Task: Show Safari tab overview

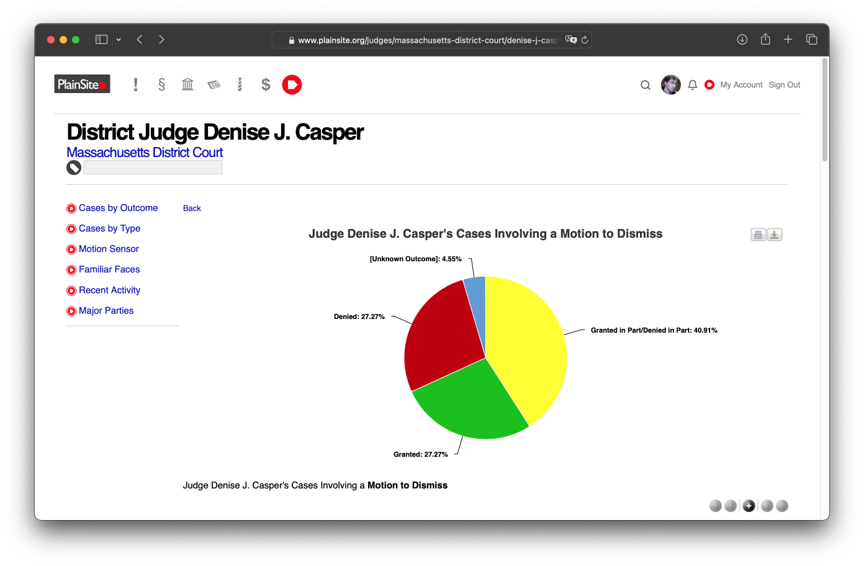Action: pyautogui.click(x=811, y=39)
